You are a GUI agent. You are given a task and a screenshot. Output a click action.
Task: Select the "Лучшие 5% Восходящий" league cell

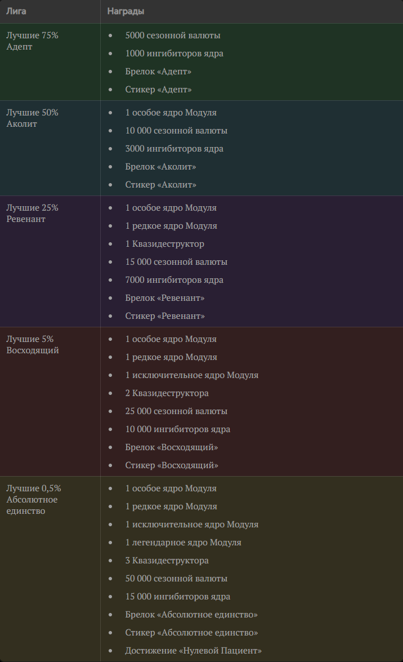pos(32,345)
